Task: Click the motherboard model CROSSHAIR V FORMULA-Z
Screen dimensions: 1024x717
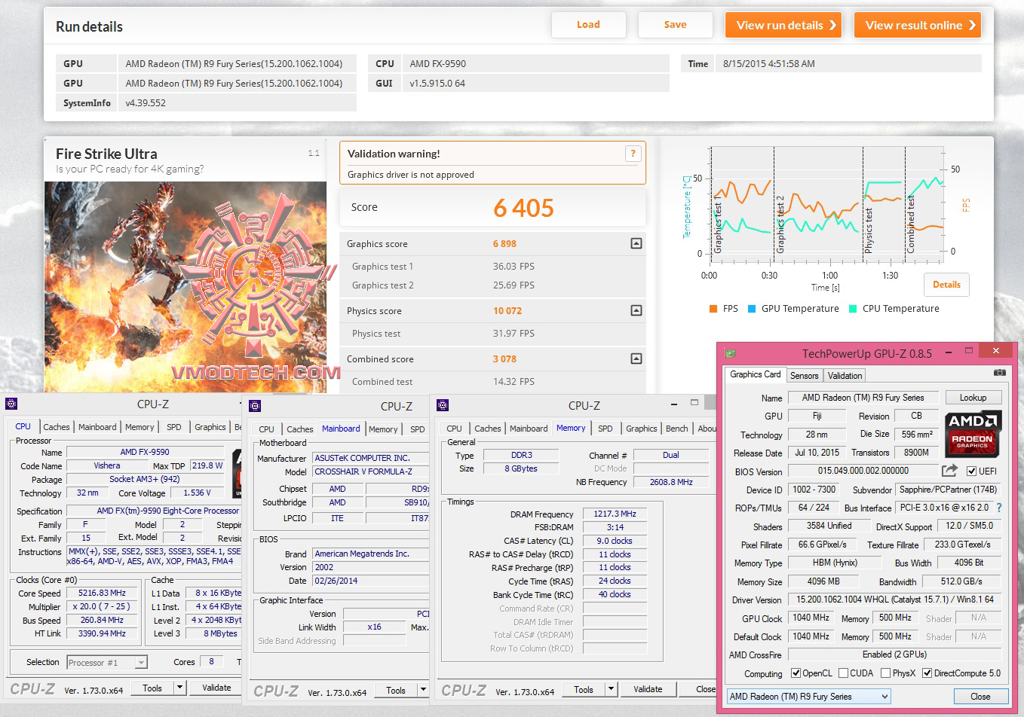Action: pos(371,471)
